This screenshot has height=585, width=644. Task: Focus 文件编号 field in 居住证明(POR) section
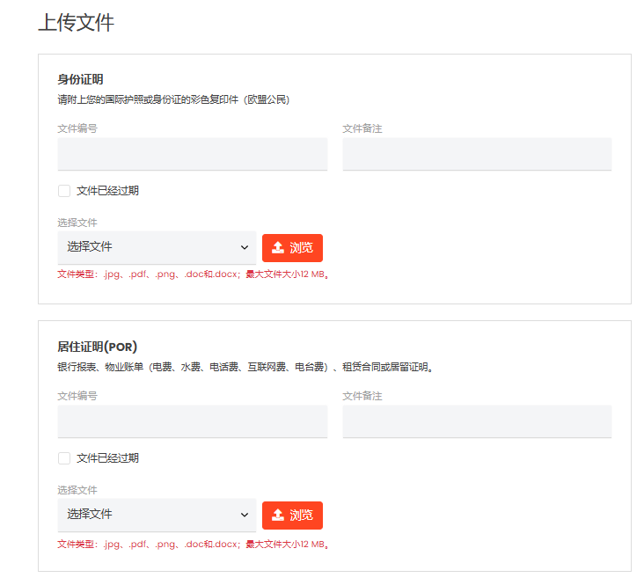[192, 421]
